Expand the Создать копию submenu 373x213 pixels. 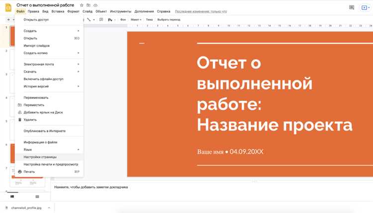49,53
